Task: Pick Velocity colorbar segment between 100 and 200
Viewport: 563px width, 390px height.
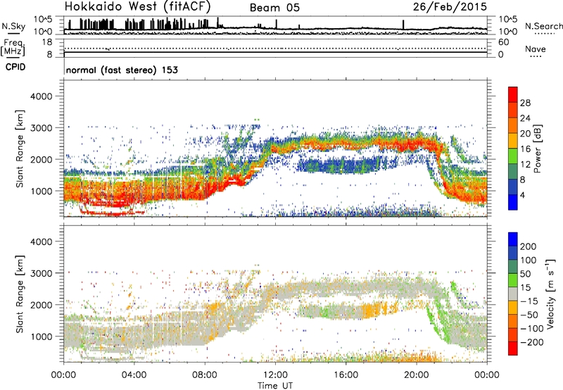Action: pos(513,253)
